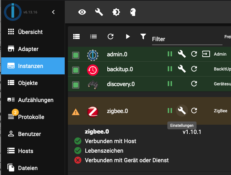Select Instanzen in the sidebar
The height and width of the screenshot is (175, 231).
click(33, 66)
